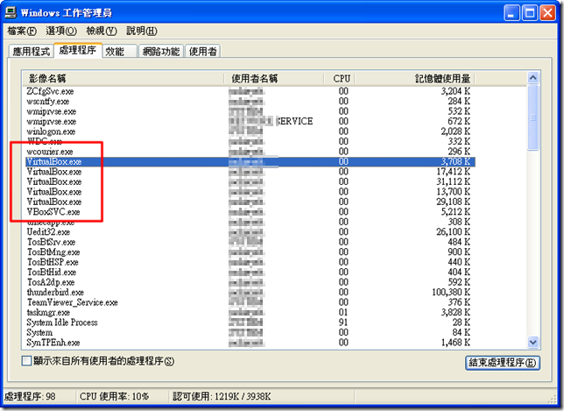This screenshot has height=411, width=564.
Task: Select the taskmgr.exe process
Action: (x=249, y=312)
